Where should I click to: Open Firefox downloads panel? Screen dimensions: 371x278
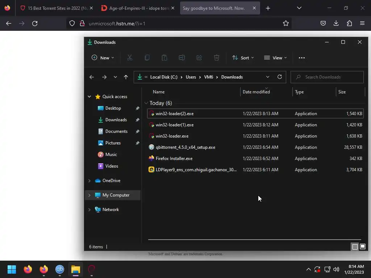(x=336, y=23)
